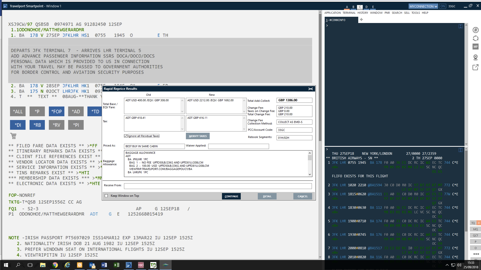The height and width of the screenshot is (270, 481).
Task: Uncheck Ignore all Residual Taxes checkbox
Action: click(x=126, y=136)
